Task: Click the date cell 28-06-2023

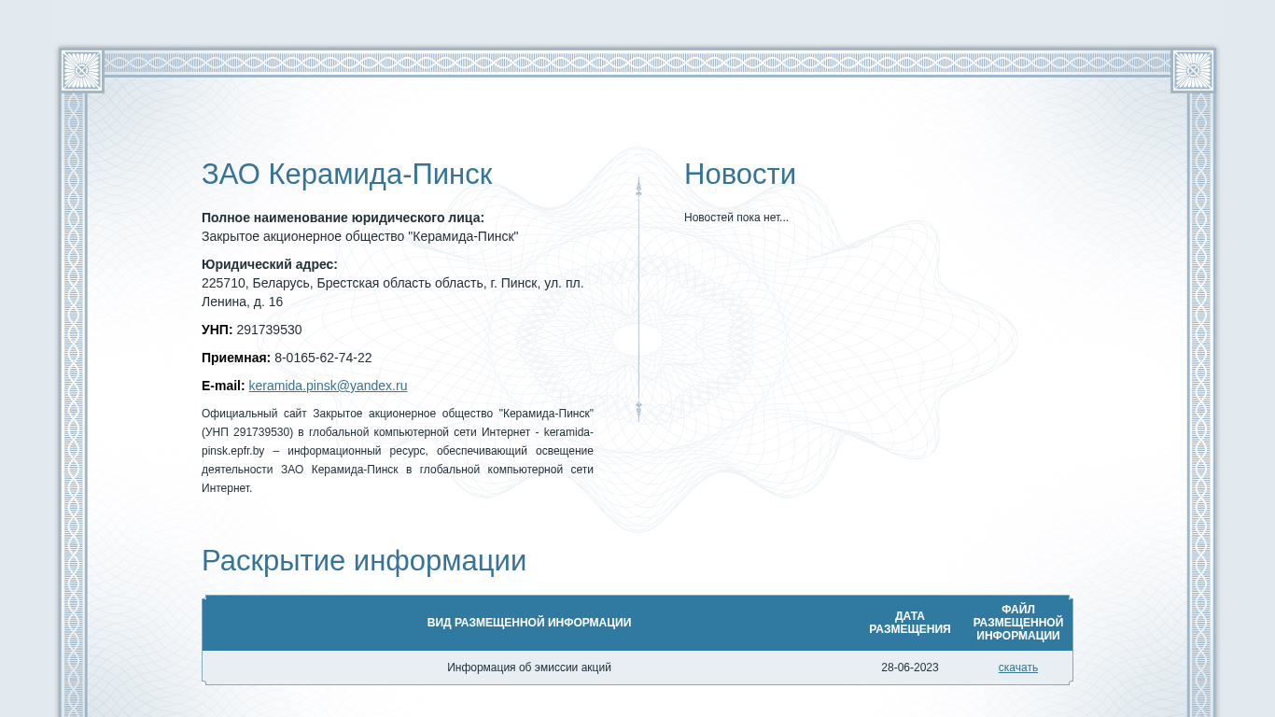Action: pos(910,668)
